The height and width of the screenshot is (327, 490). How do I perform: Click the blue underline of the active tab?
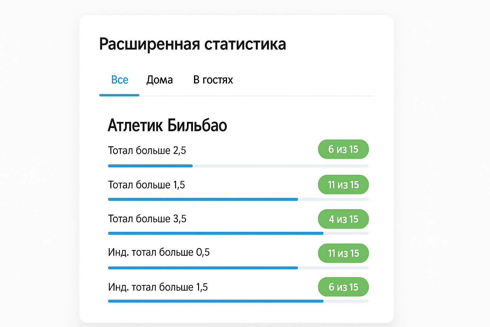point(119,95)
